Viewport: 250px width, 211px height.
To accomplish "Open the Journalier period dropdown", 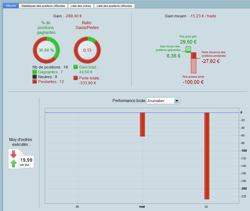I will pos(163,101).
